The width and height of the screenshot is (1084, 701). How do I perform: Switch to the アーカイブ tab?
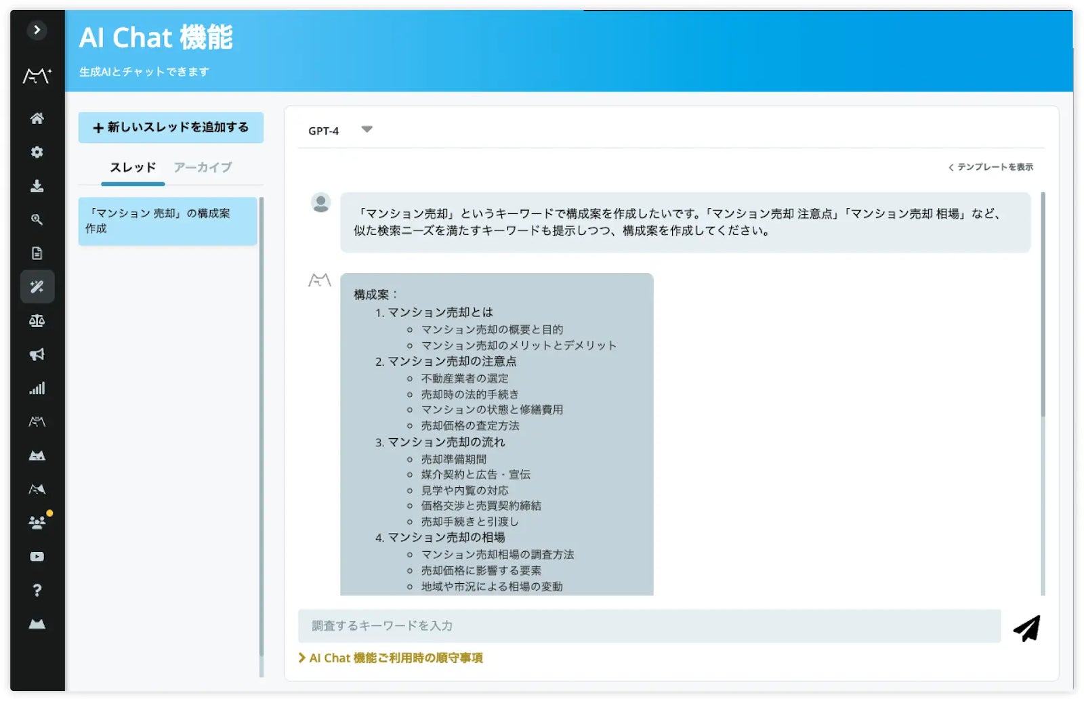pos(203,167)
